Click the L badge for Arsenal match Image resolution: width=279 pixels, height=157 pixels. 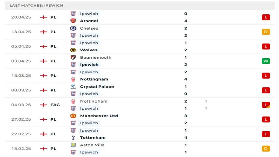[x=266, y=17]
